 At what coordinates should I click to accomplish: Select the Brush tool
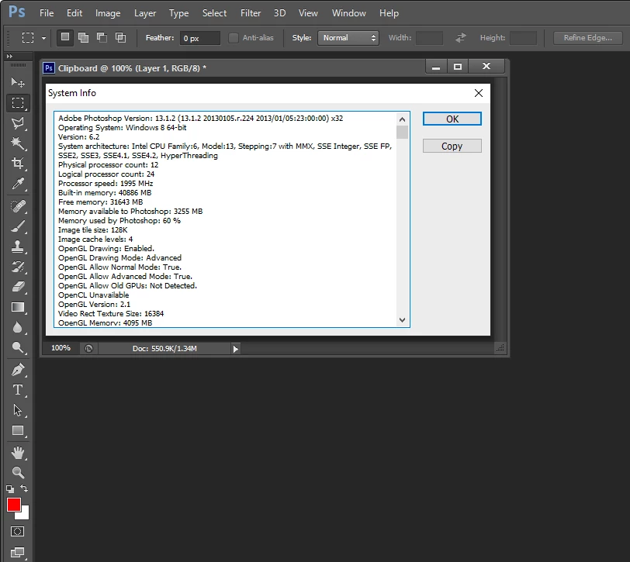(x=18, y=226)
